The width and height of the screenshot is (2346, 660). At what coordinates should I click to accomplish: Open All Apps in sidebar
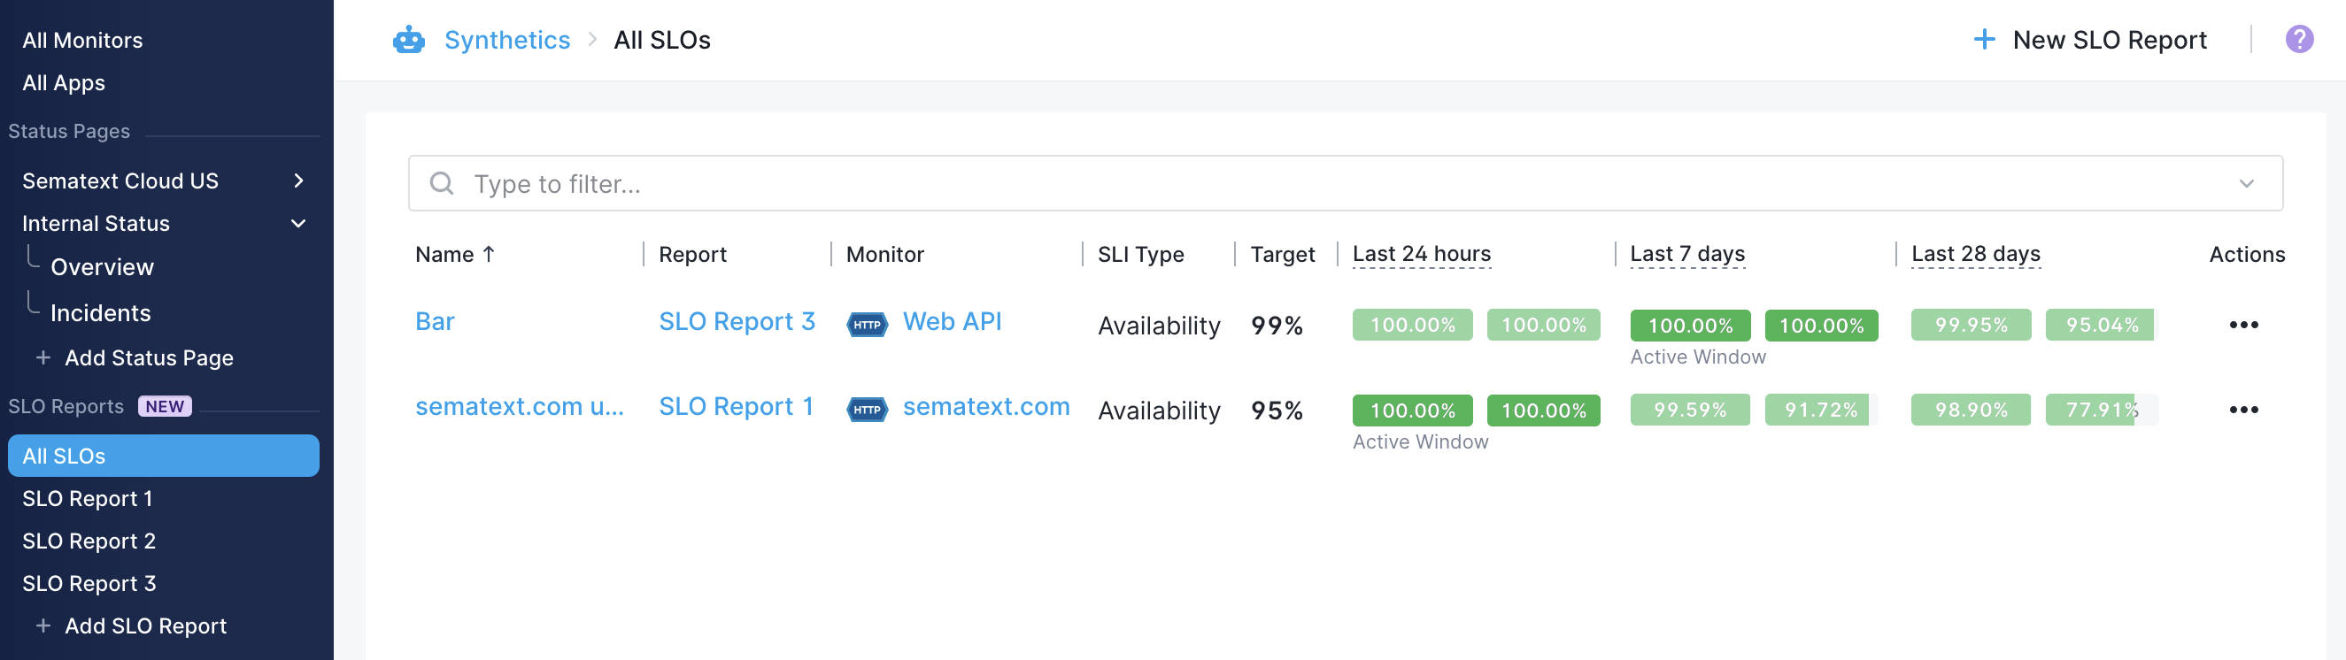click(64, 83)
